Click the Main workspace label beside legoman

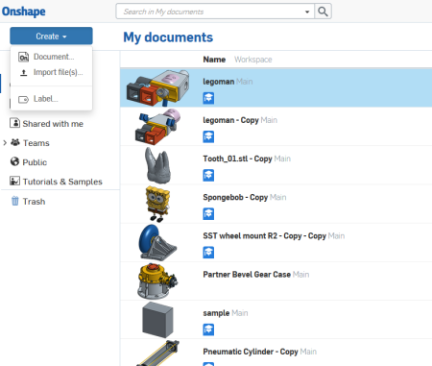[245, 82]
